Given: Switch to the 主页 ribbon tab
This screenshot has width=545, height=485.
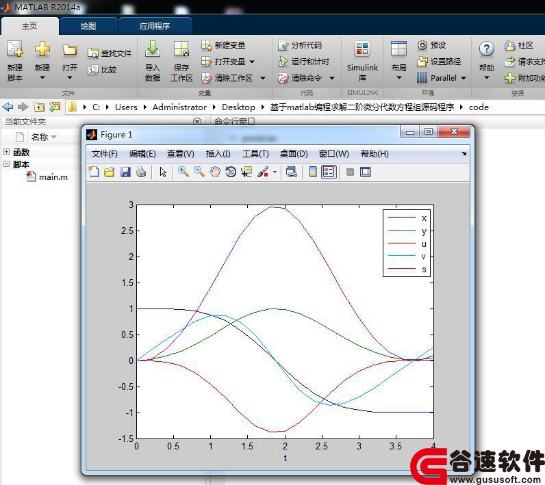Looking at the screenshot, I should pyautogui.click(x=29, y=26).
